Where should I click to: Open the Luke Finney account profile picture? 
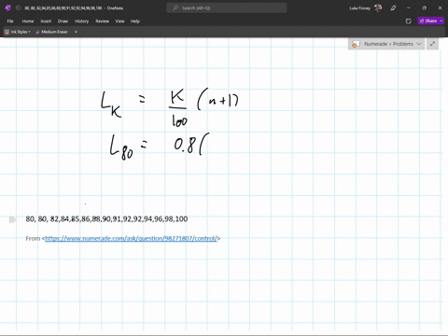pyautogui.click(x=378, y=7)
